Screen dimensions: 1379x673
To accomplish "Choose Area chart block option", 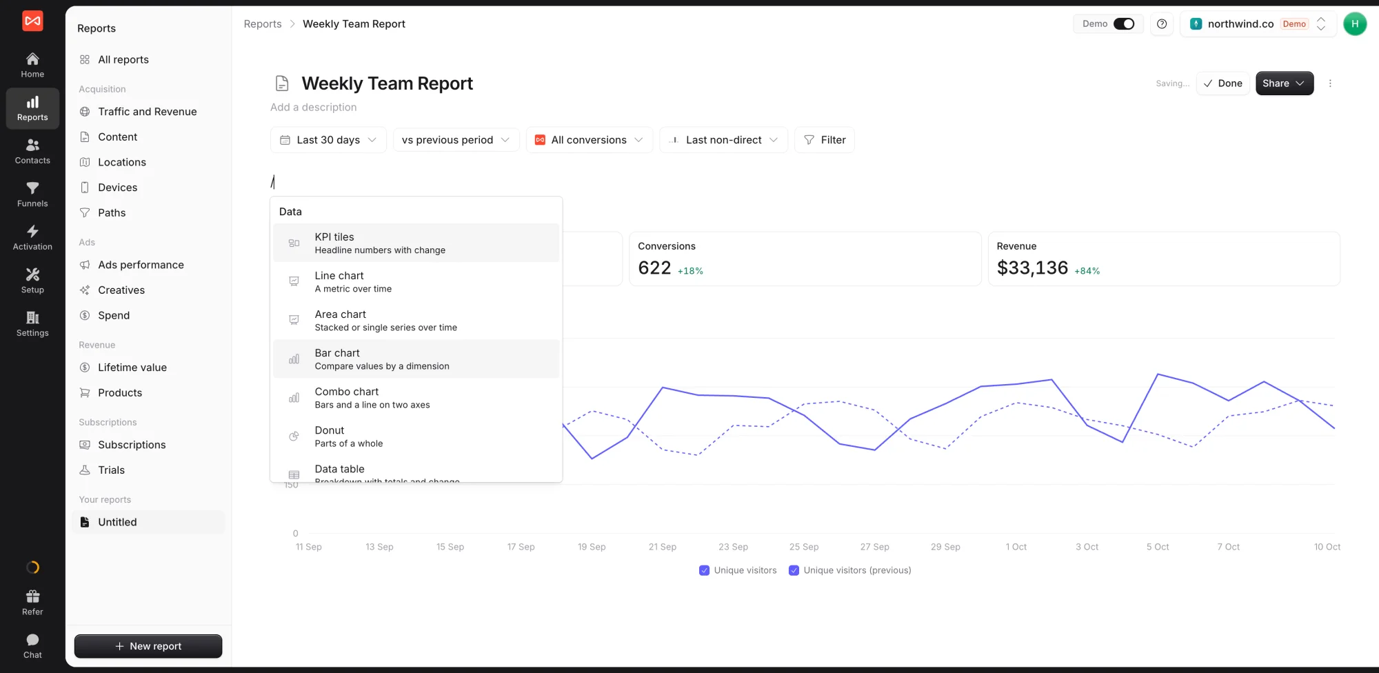I will [416, 320].
